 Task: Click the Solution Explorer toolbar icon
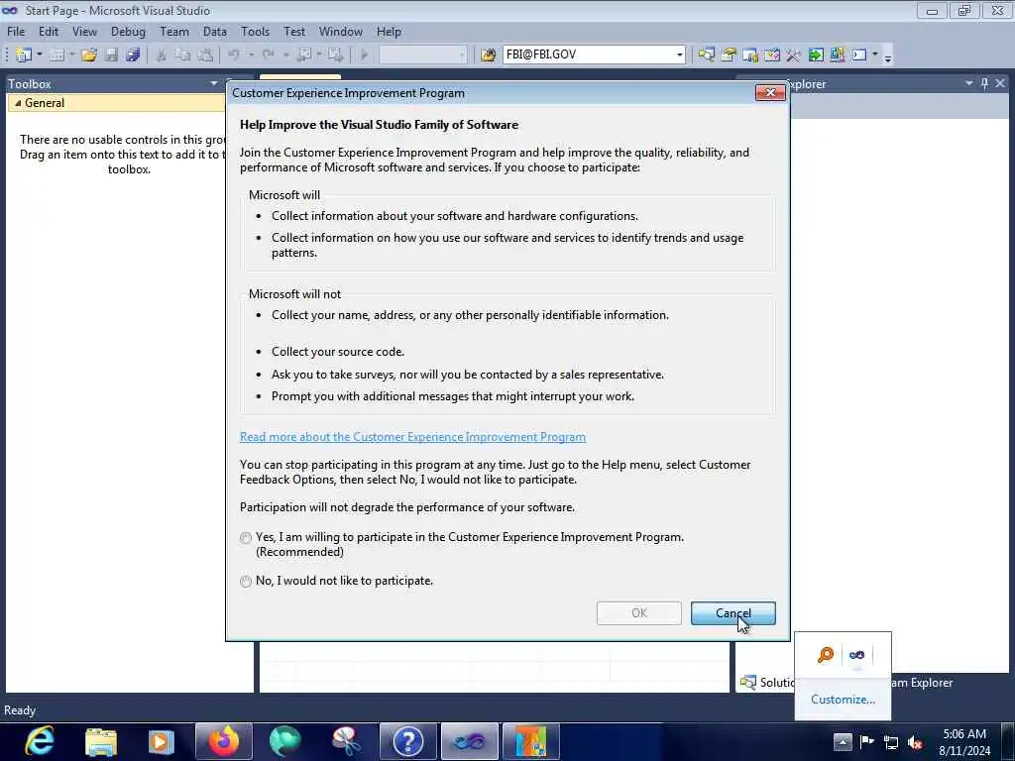coord(706,55)
